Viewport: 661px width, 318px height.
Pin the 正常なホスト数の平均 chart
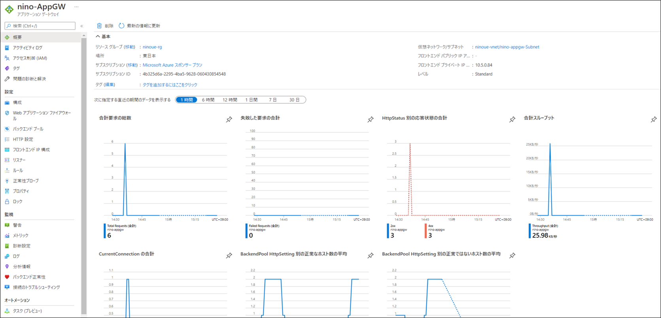point(370,256)
